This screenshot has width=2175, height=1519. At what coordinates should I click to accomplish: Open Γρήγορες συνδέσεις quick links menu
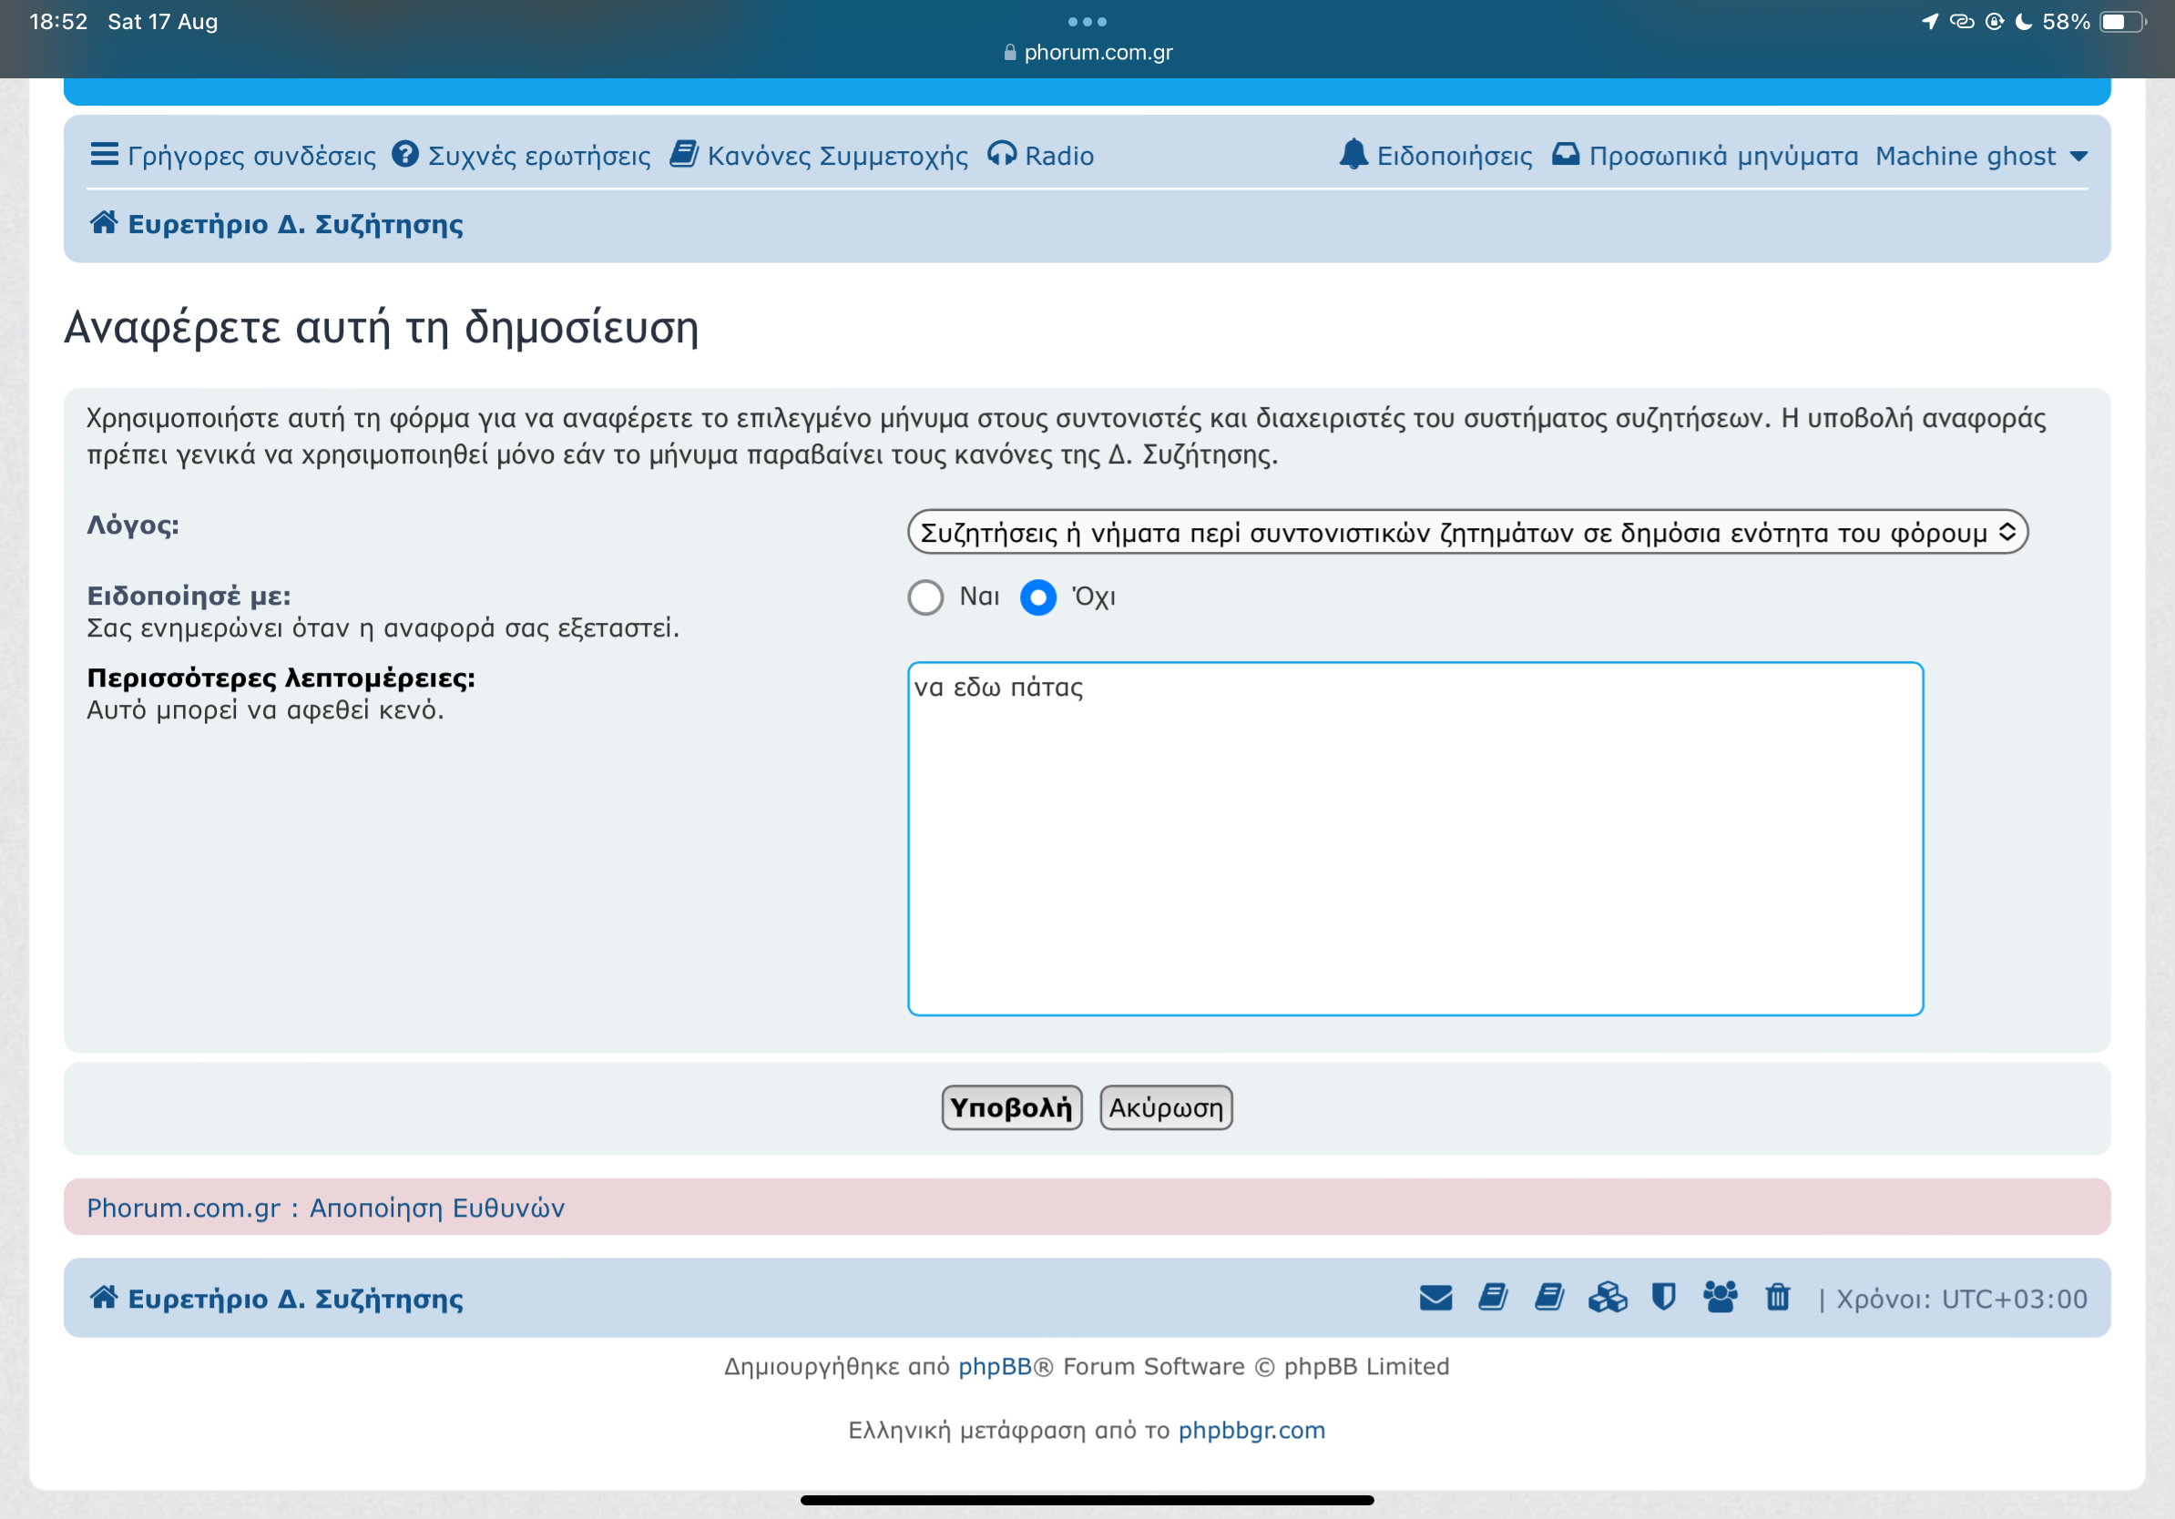233,157
